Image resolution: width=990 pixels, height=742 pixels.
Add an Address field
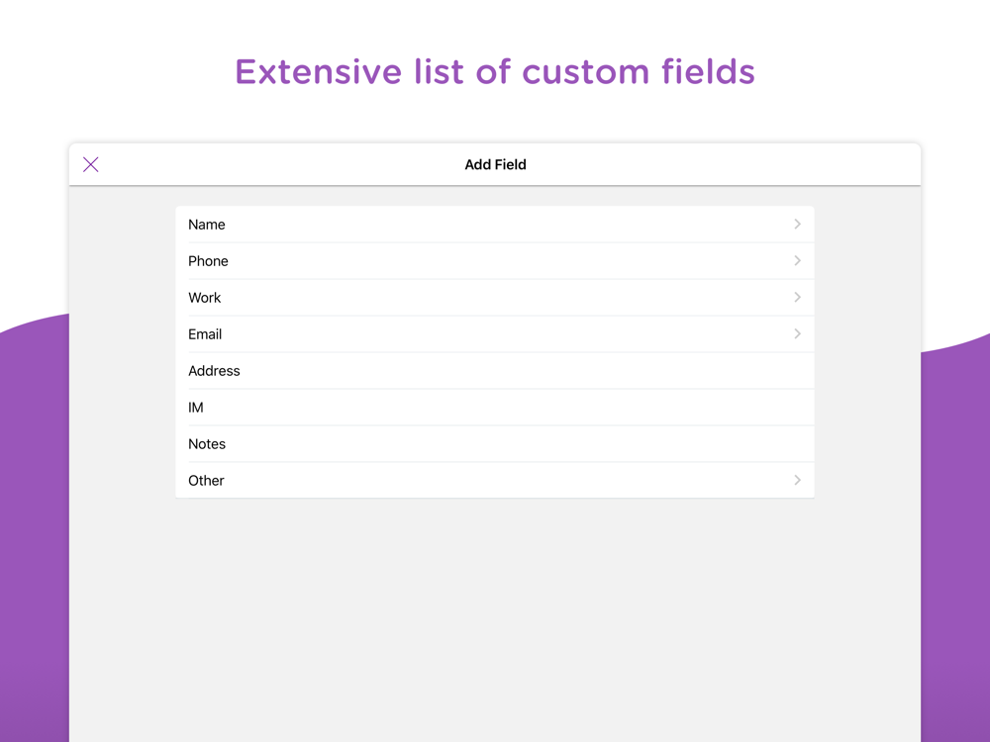click(215, 371)
